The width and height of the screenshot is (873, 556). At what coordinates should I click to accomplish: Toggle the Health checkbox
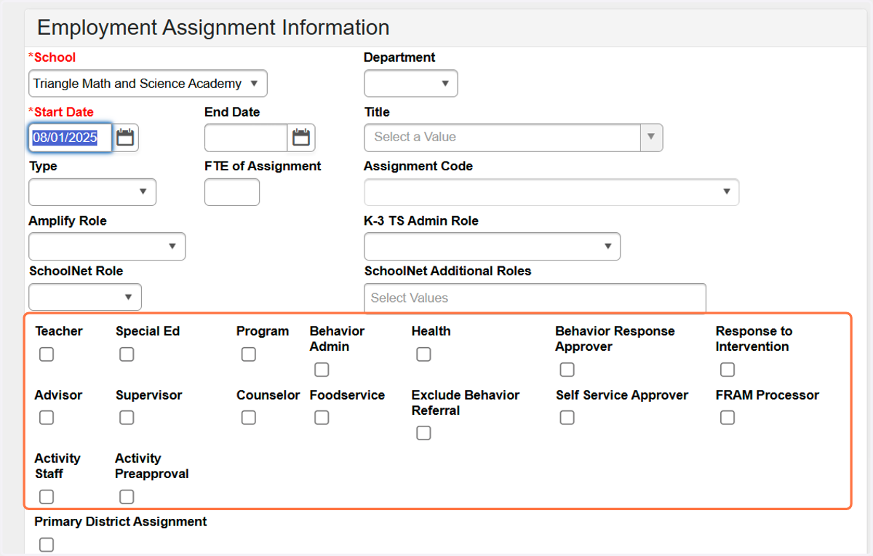tap(423, 354)
